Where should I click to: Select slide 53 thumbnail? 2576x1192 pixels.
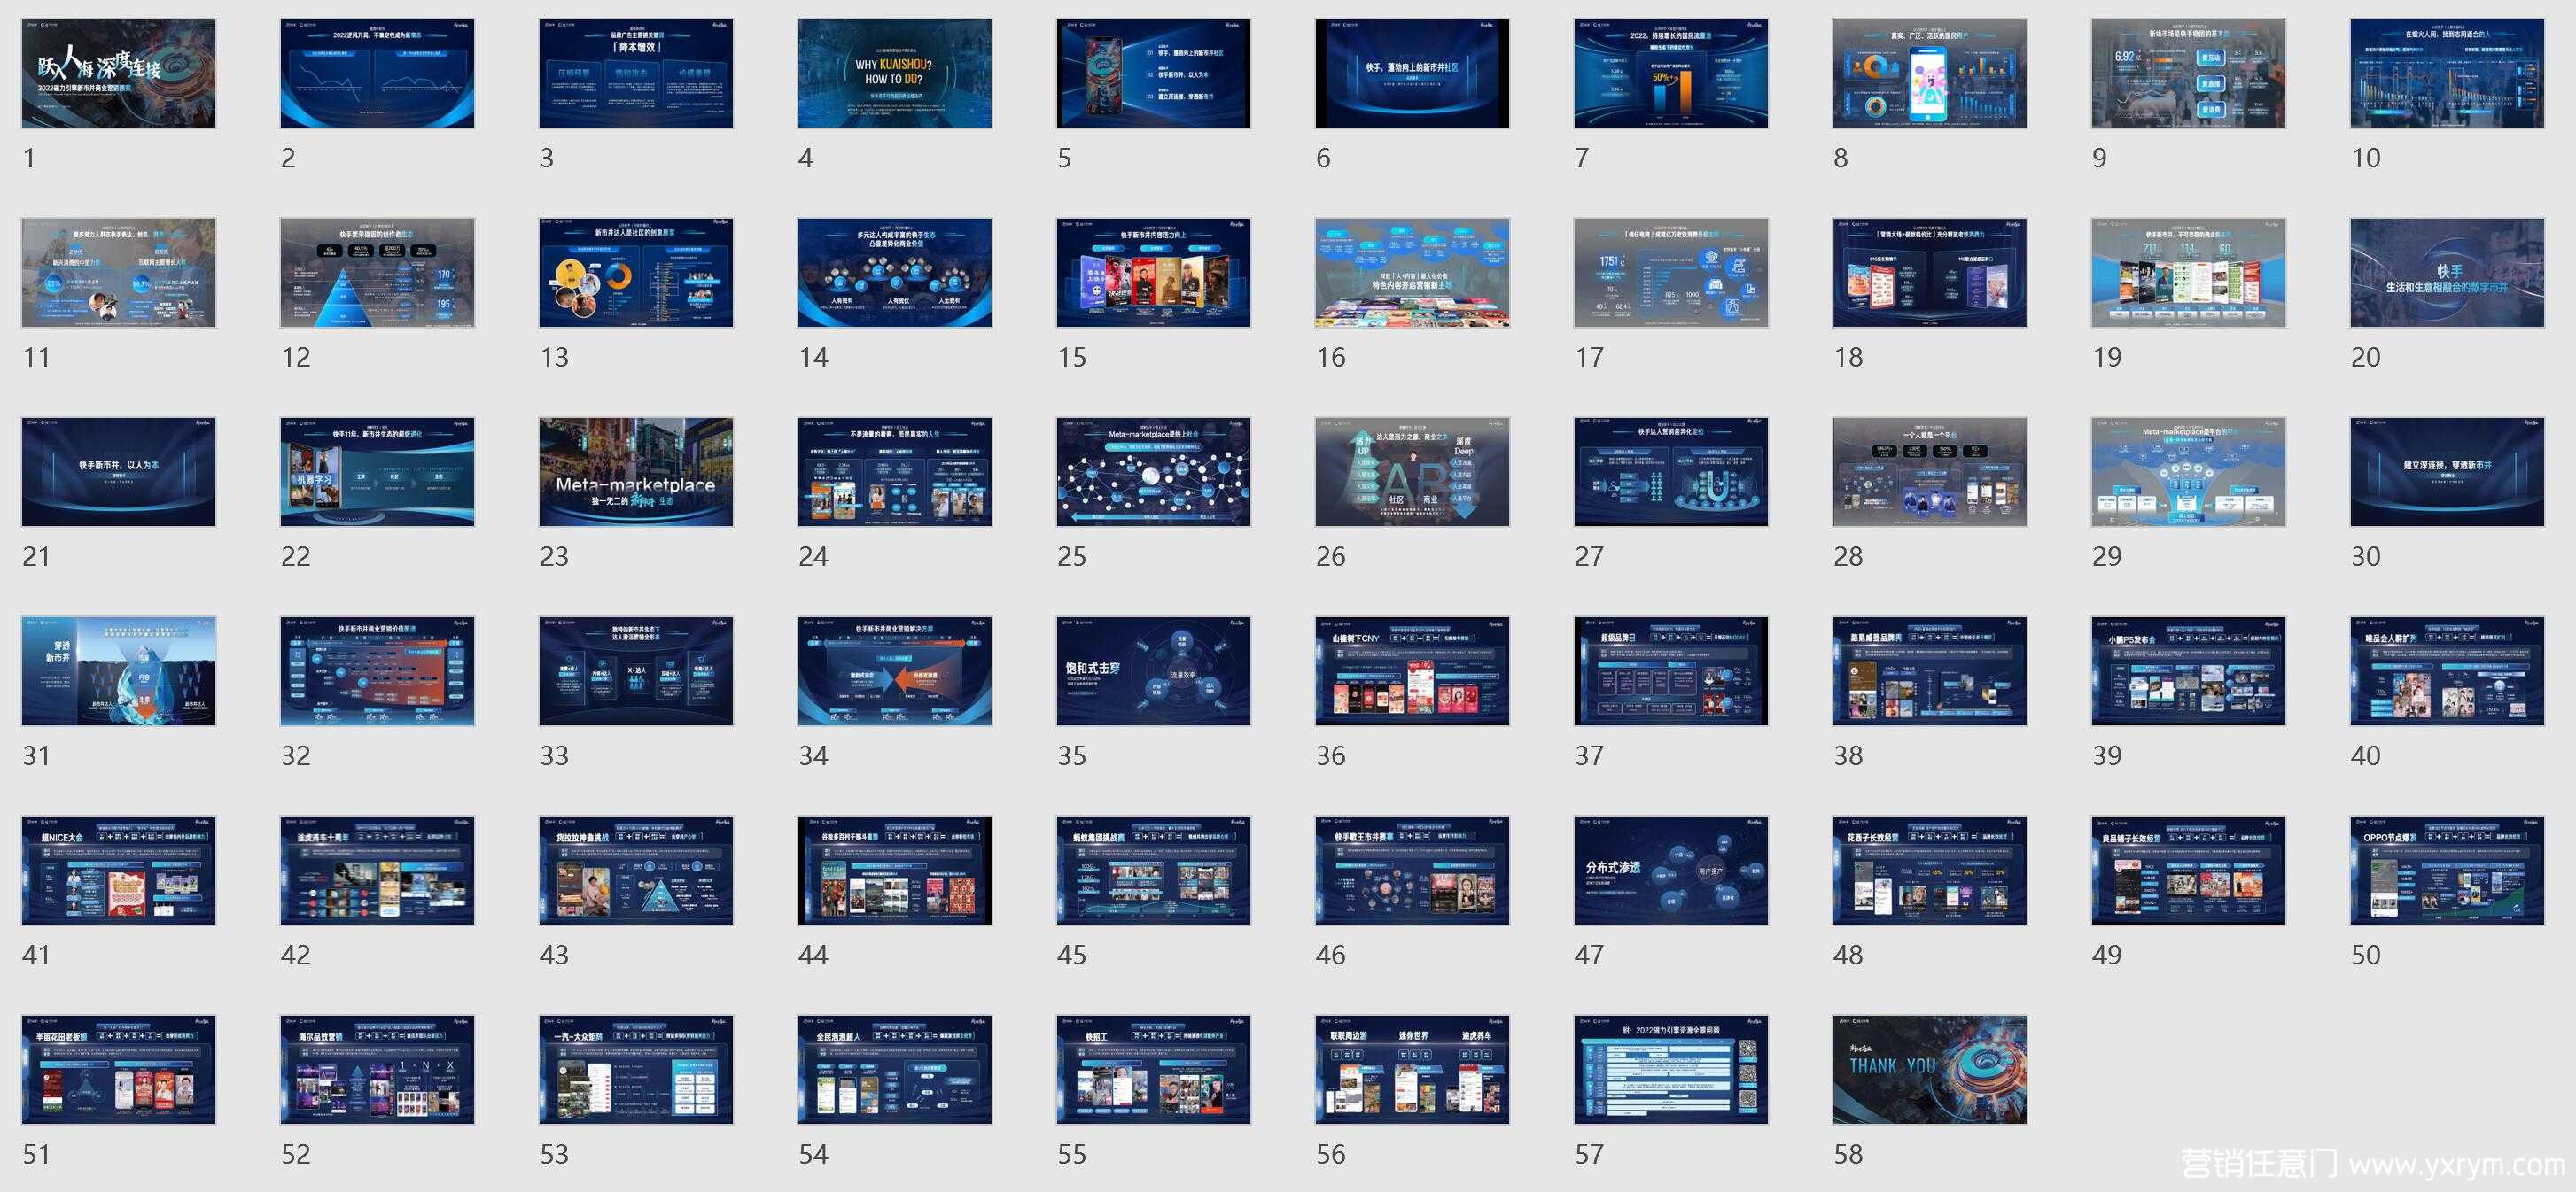(x=636, y=1070)
